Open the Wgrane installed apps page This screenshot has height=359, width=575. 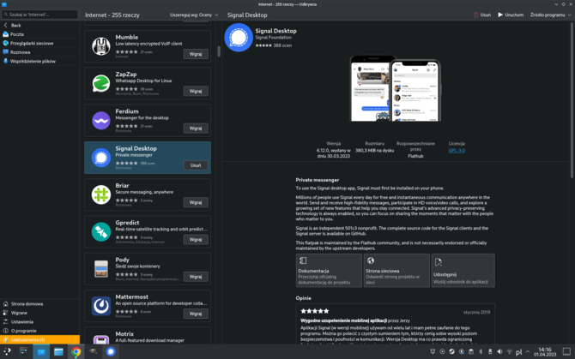click(x=39, y=313)
